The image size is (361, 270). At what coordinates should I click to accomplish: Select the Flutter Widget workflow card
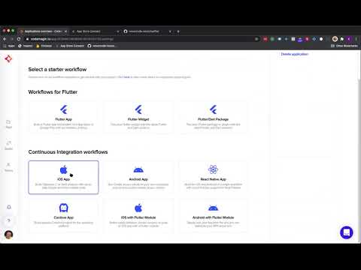[138, 117]
